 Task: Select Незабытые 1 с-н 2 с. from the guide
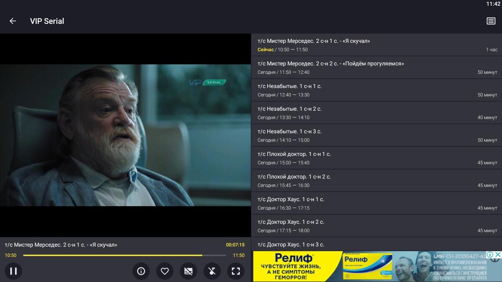375,113
